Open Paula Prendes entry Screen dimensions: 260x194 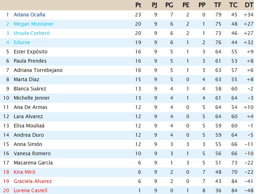pyautogui.click(x=30, y=61)
